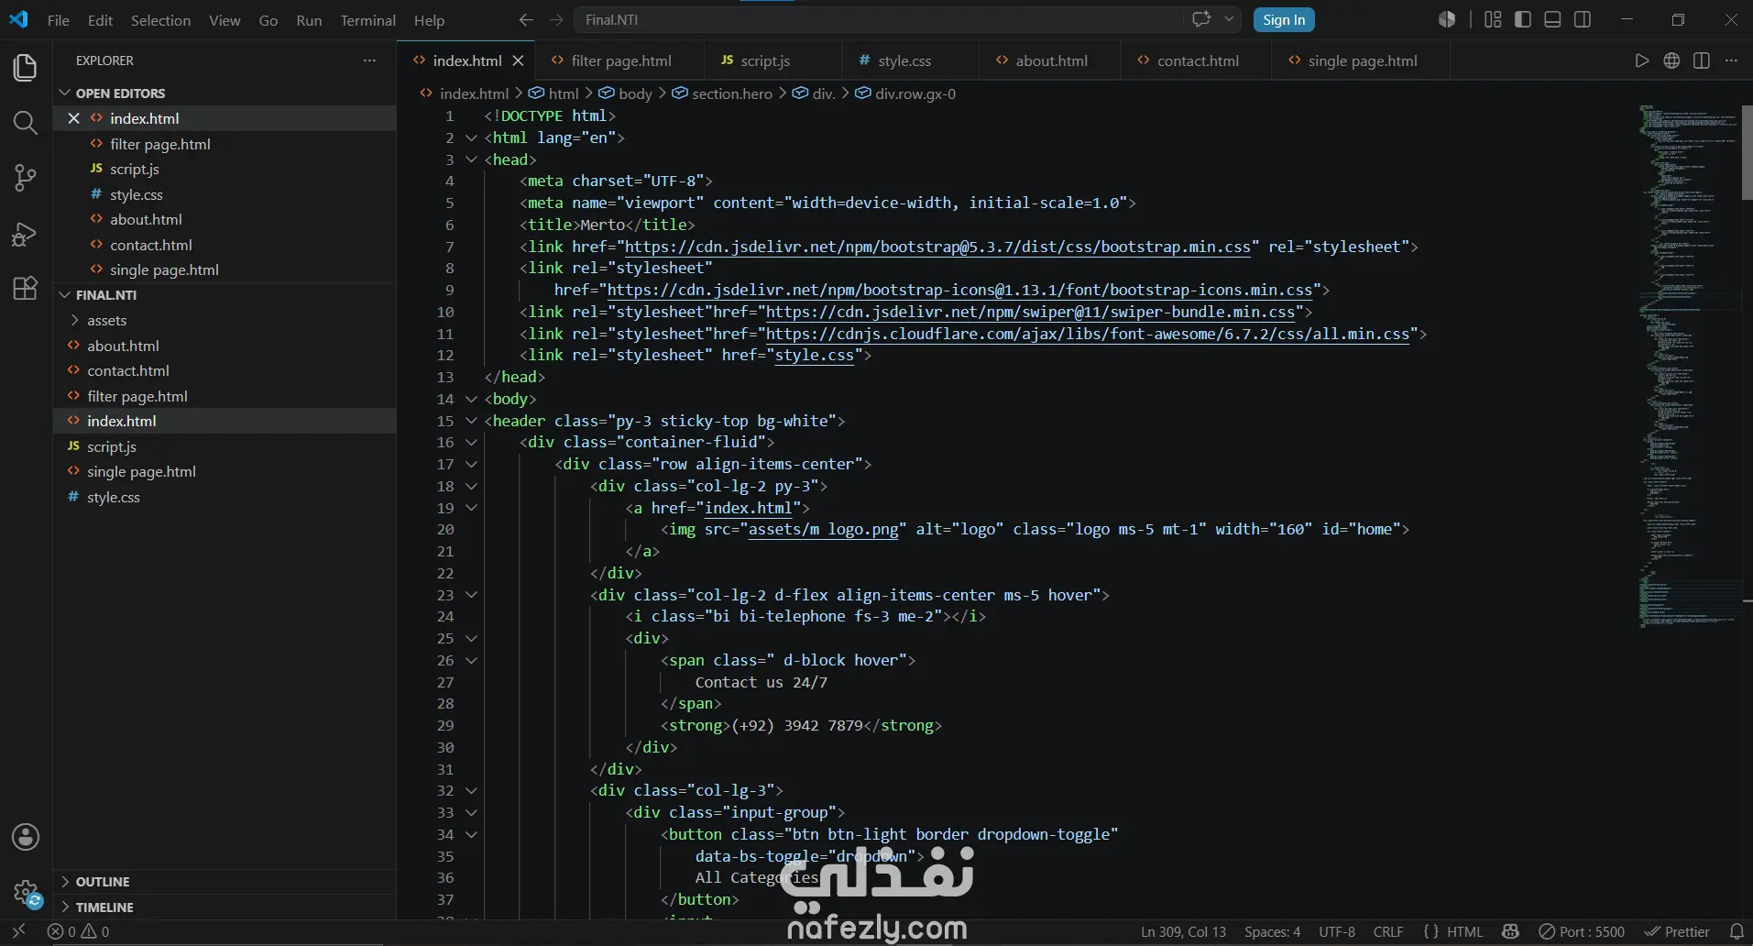Open editor more actions ellipsis

point(1731,60)
